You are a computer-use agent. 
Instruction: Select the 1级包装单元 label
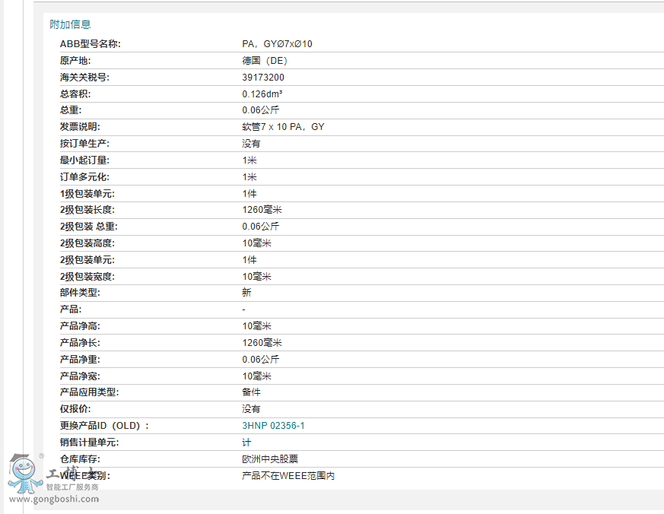pos(87,193)
